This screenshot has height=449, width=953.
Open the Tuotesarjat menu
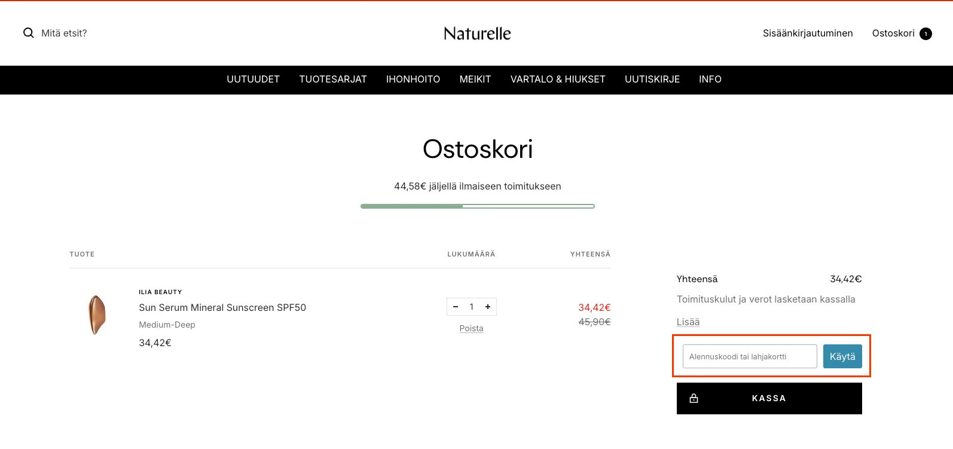coord(333,80)
